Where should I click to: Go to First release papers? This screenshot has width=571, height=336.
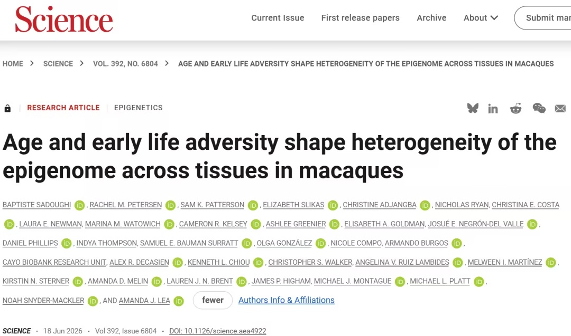[360, 18]
